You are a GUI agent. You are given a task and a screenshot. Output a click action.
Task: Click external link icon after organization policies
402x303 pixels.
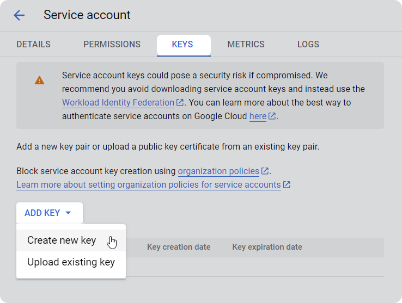point(265,171)
